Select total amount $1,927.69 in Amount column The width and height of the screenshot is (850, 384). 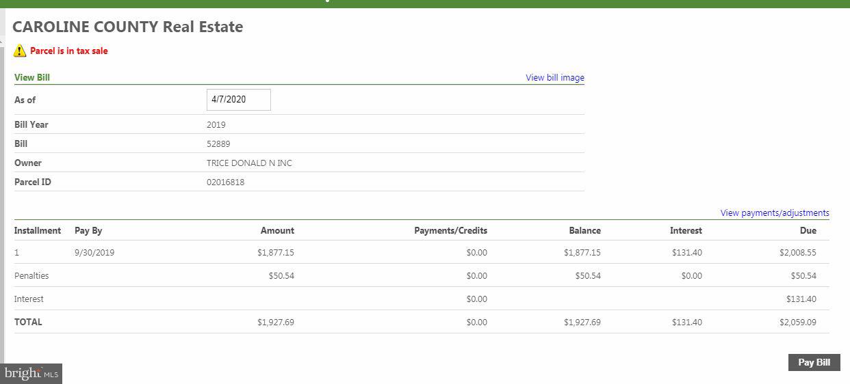[276, 322]
